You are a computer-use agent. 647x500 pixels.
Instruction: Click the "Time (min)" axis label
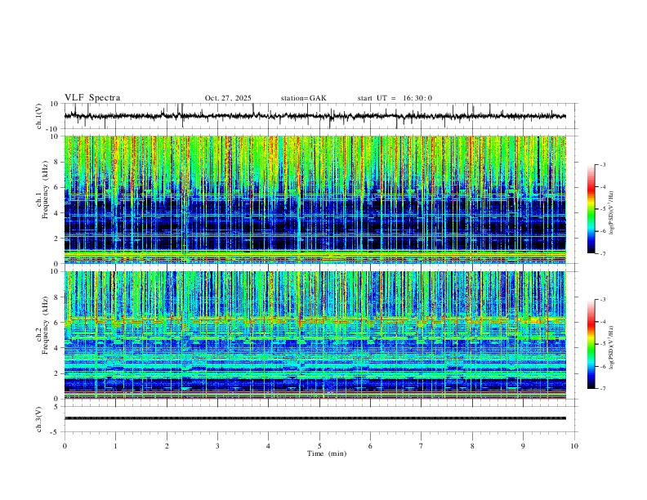327,453
